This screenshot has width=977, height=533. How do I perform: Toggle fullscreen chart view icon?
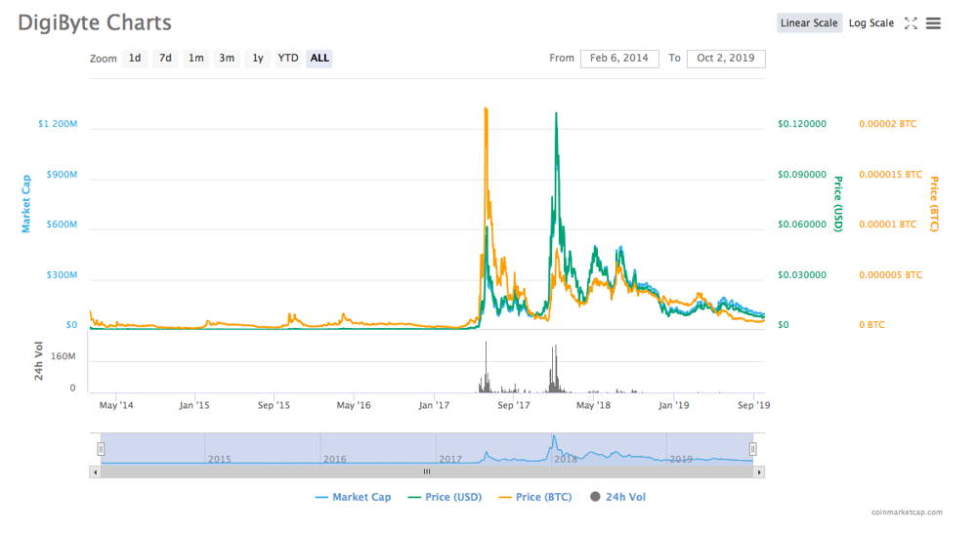point(911,23)
